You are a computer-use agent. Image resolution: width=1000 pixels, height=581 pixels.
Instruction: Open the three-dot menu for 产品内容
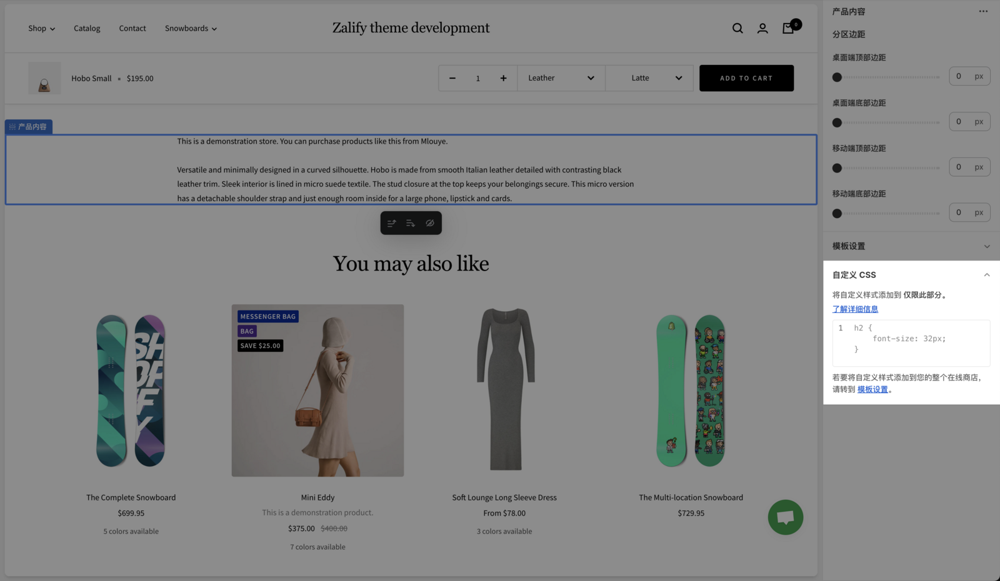coord(983,11)
